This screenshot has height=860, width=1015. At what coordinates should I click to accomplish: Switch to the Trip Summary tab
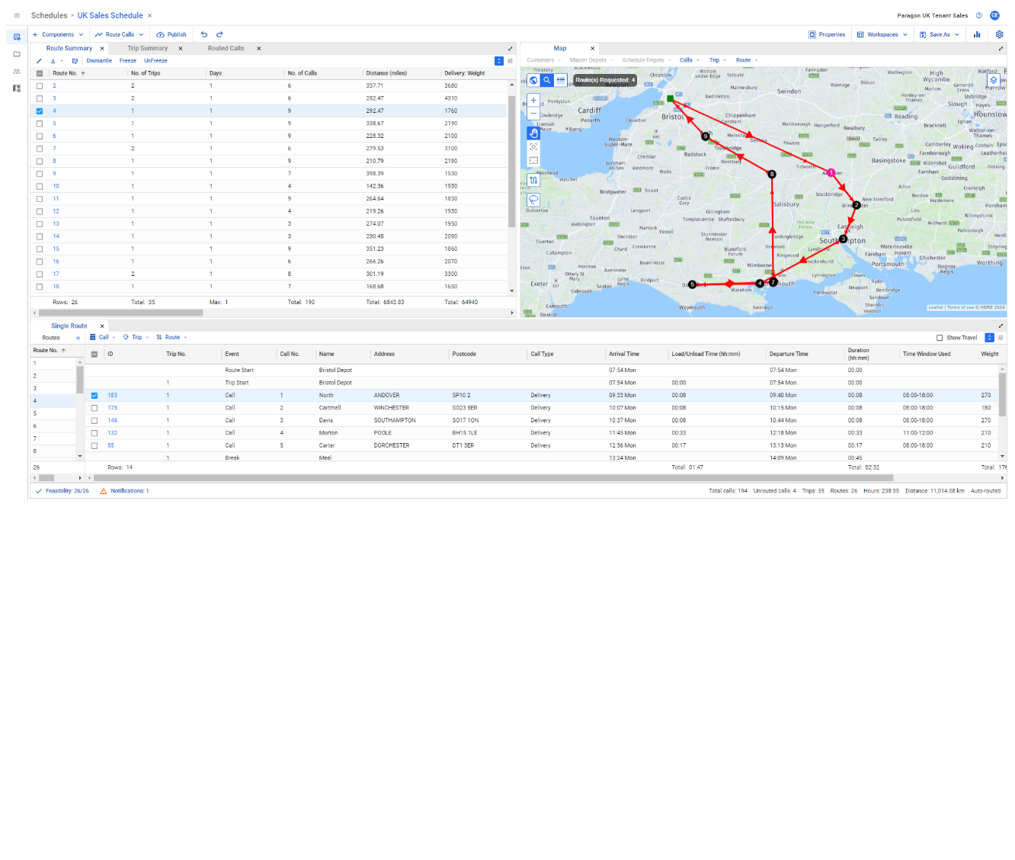pos(148,48)
